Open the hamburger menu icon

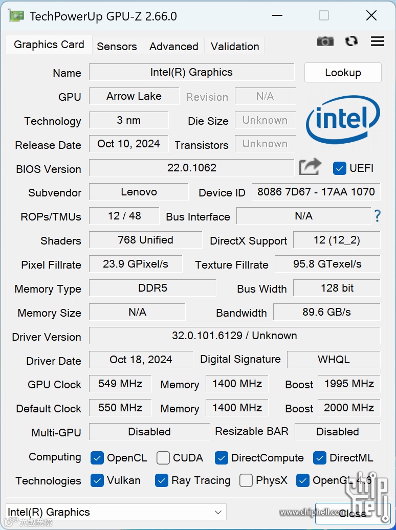[x=378, y=41]
